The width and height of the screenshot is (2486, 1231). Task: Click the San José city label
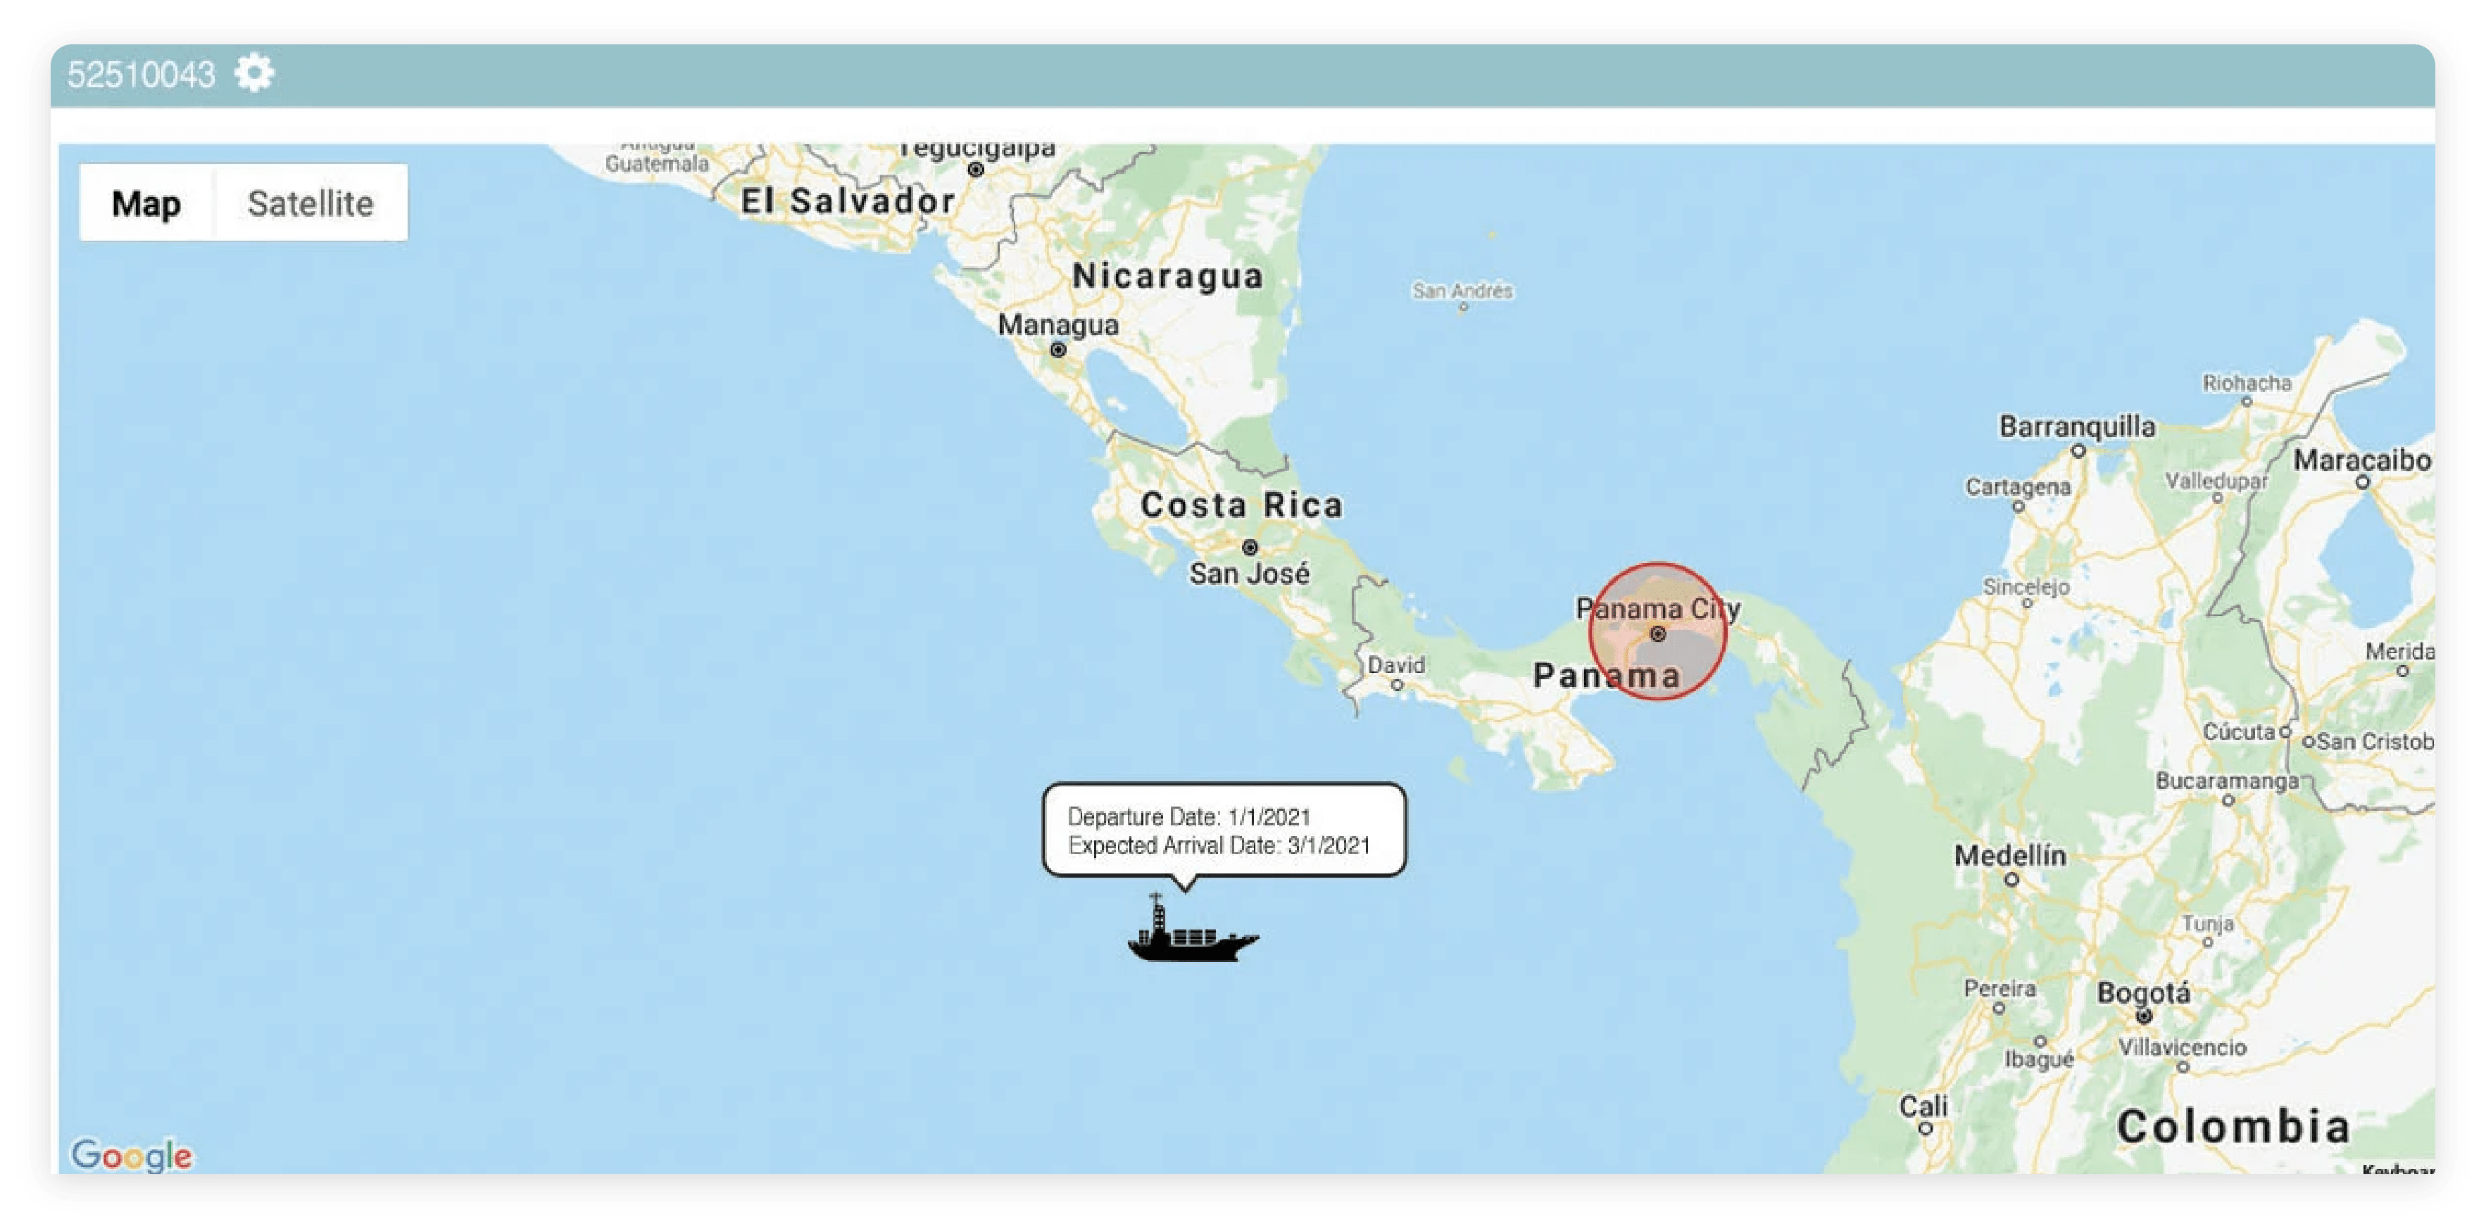click(1249, 573)
